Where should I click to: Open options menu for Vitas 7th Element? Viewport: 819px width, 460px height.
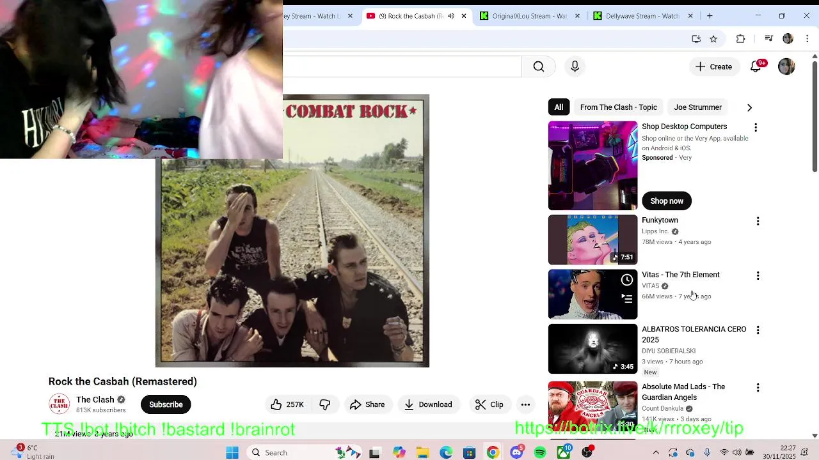click(758, 276)
